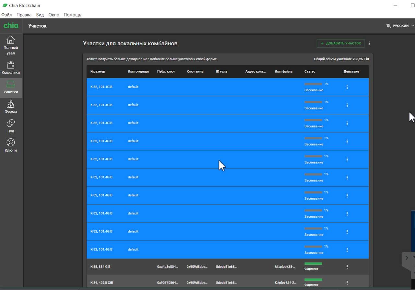
Task: Select the K-34, 429,8 GiB cell
Action: click(102, 283)
